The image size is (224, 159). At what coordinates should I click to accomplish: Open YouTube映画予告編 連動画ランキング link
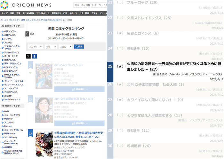tap(13, 152)
